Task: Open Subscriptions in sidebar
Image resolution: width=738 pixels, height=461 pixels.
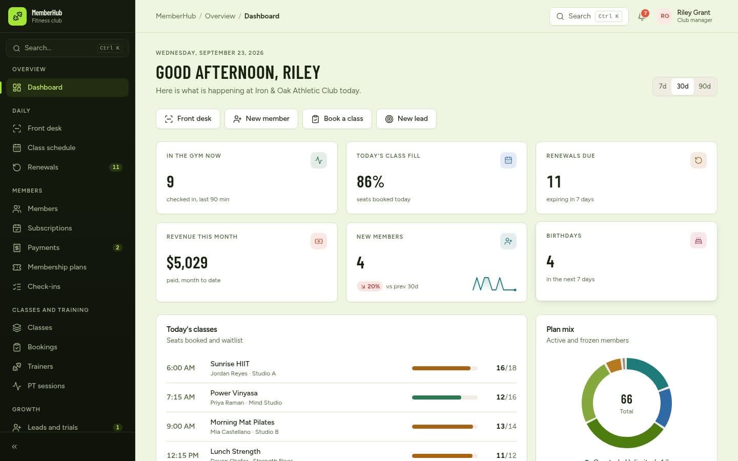Action: (x=67, y=228)
